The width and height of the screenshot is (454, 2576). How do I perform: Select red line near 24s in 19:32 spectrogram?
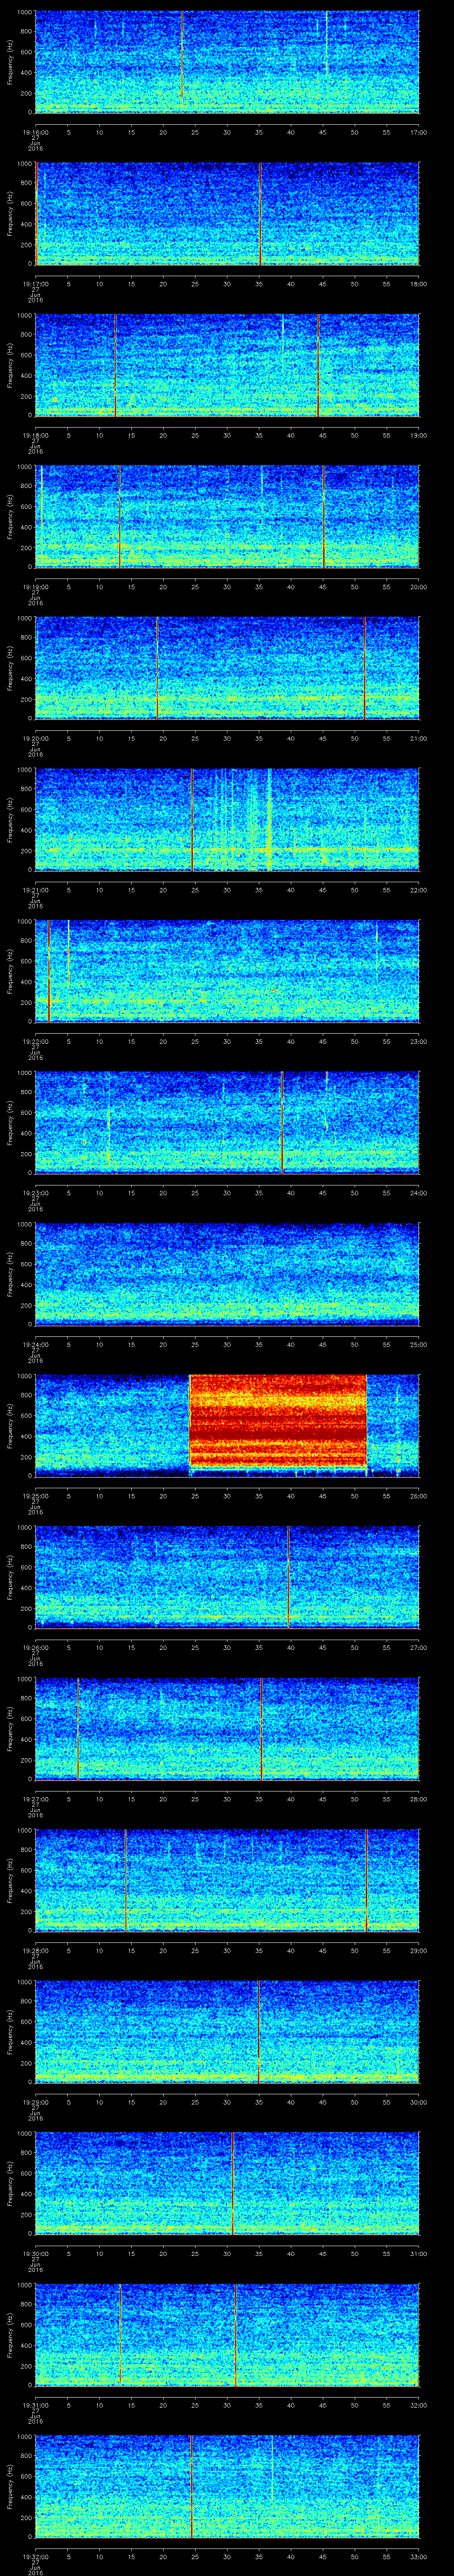pyautogui.click(x=192, y=2486)
